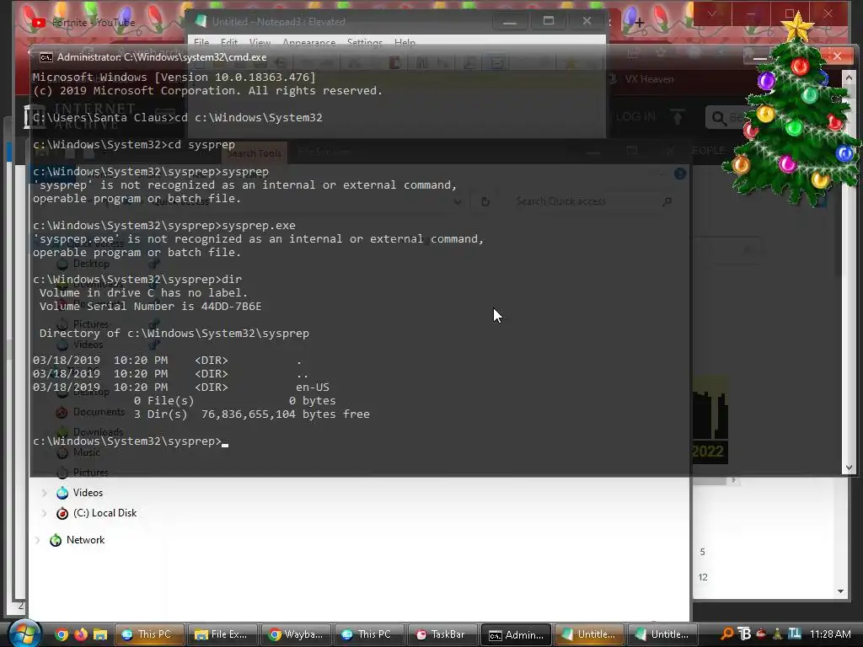Switch to the second Untitle... Notepad3 taskbar button
The image size is (863, 647).
coord(662,634)
